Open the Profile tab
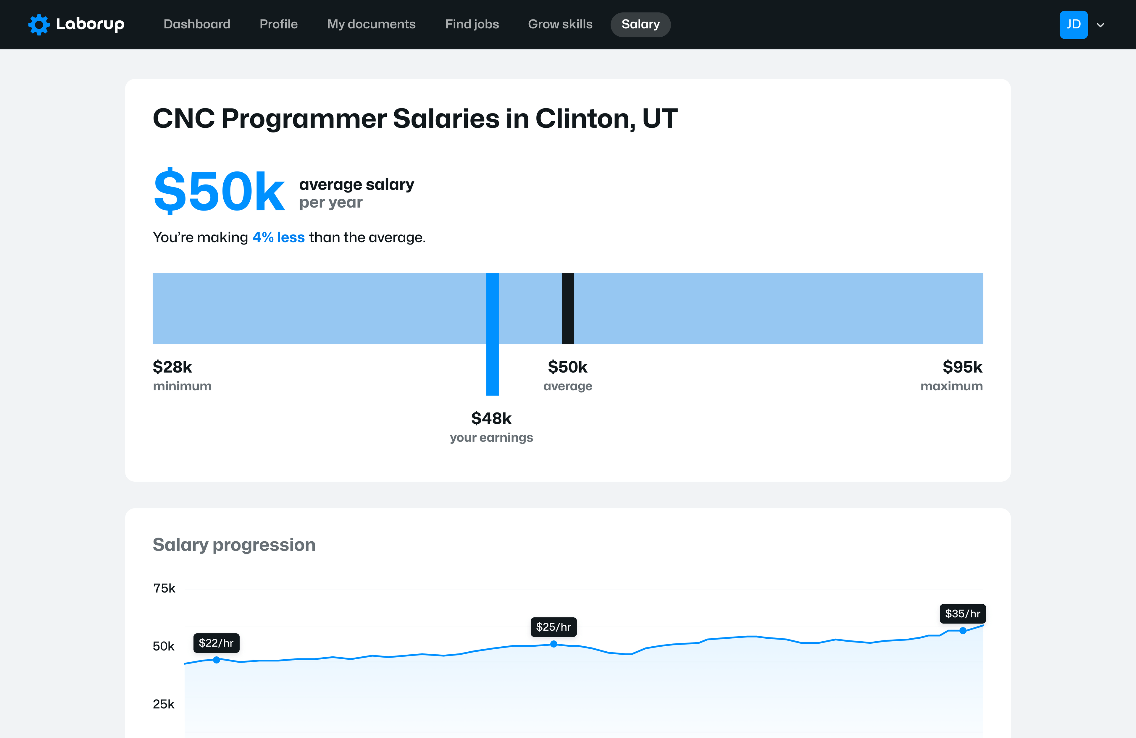Image resolution: width=1136 pixels, height=738 pixels. click(278, 24)
